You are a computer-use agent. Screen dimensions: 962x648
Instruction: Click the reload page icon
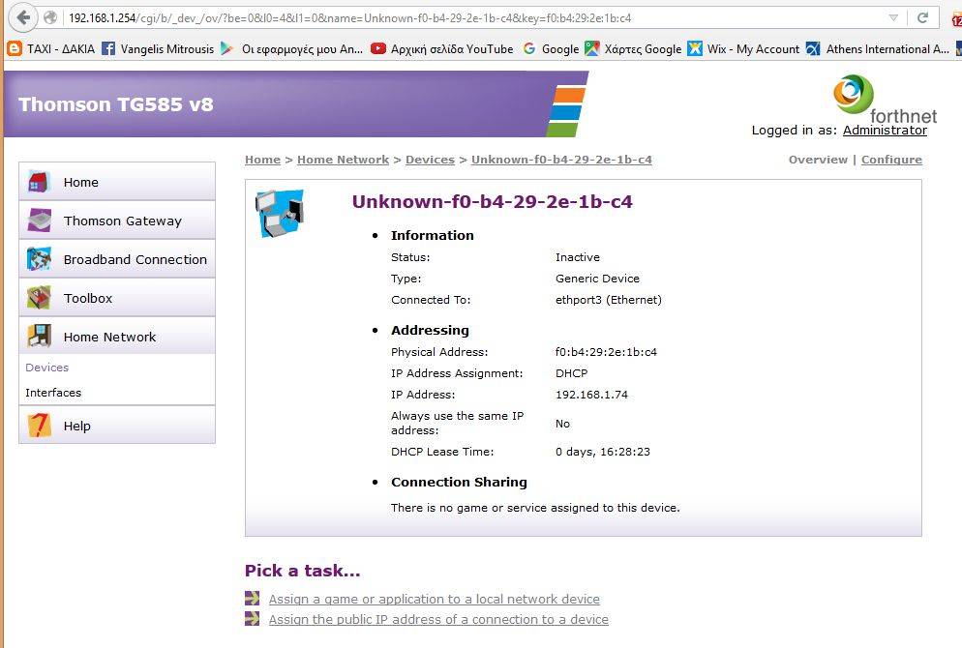[922, 17]
